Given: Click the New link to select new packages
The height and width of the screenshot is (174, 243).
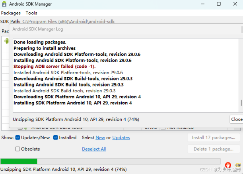Looking at the screenshot, I should pyautogui.click(x=100, y=138).
